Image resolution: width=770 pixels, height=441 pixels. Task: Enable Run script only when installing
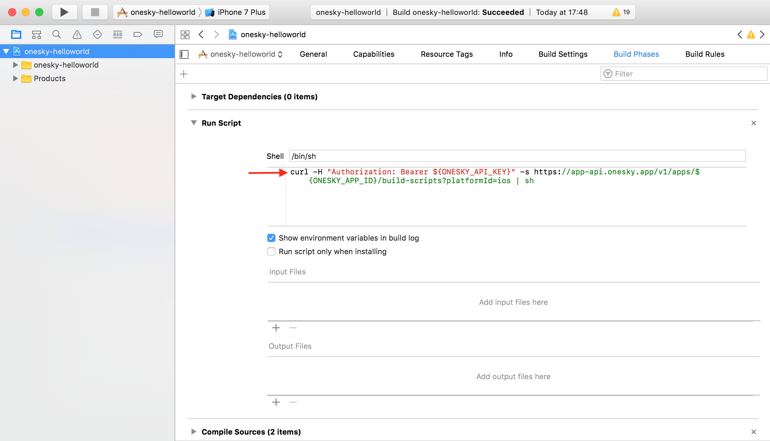point(271,251)
